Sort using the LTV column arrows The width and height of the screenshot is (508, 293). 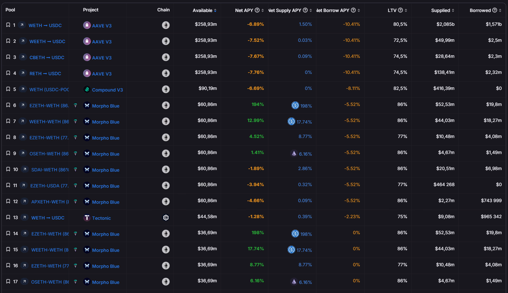coord(406,10)
